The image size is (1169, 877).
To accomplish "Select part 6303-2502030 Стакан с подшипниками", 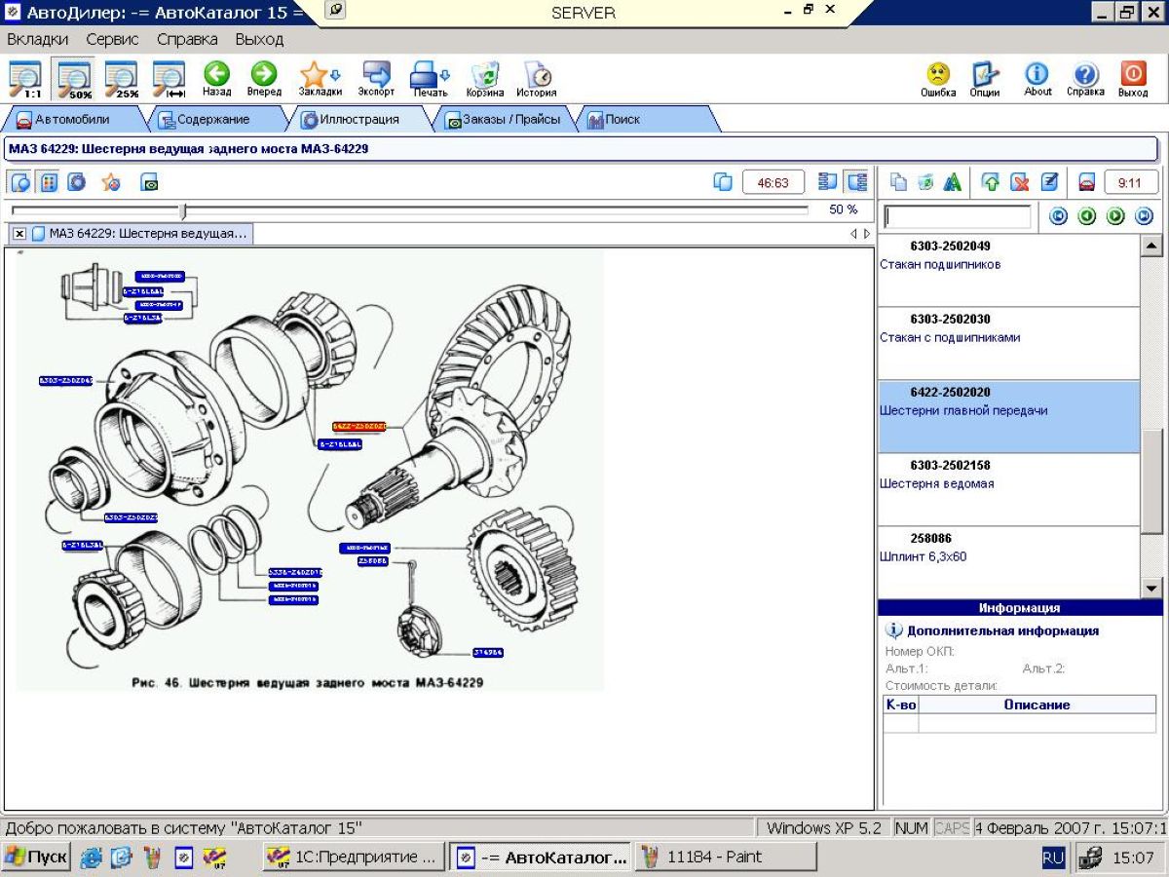I will pos(1008,344).
